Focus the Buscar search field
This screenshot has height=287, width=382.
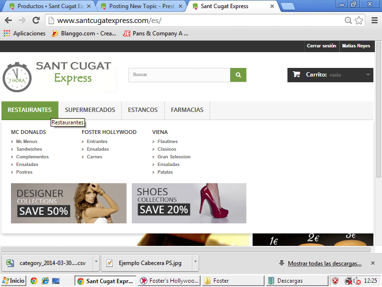(180, 75)
